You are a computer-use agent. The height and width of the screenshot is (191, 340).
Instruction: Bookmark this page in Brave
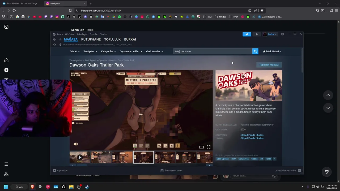pyautogui.click(x=70, y=11)
